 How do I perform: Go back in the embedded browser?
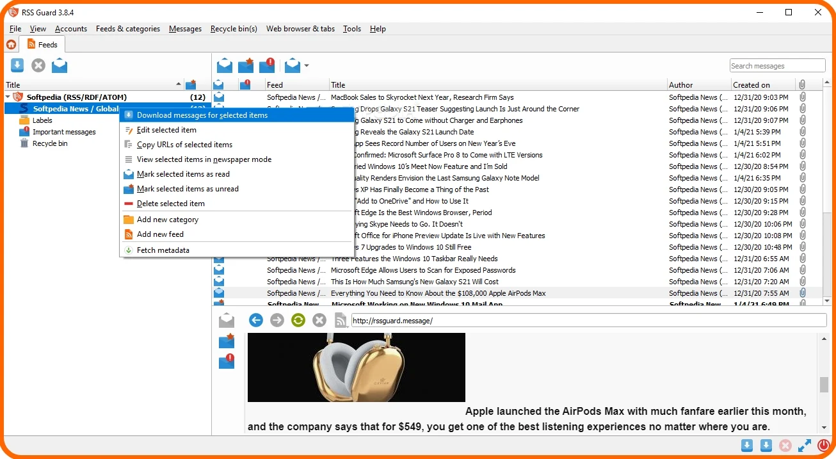256,320
